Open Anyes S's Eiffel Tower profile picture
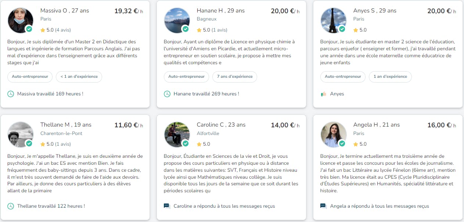 [333, 21]
